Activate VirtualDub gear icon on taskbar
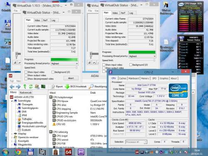208x156 pixels. pyautogui.click(x=42, y=152)
